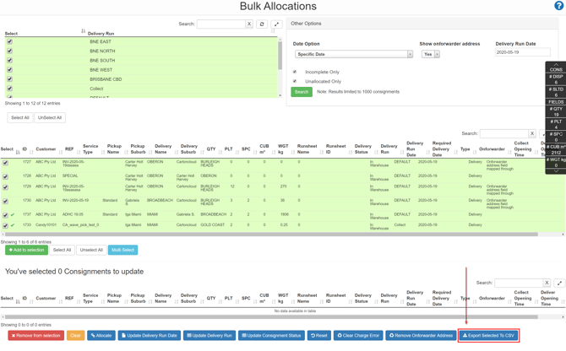Toggle the Collect delivery run checkbox

10,89
